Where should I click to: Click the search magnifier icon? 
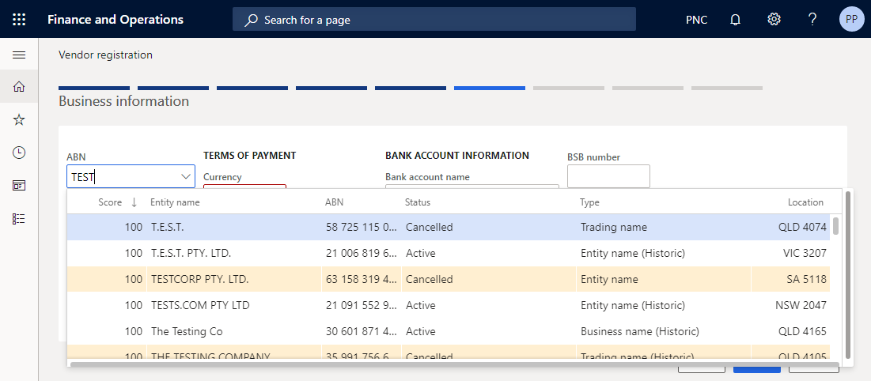(252, 20)
